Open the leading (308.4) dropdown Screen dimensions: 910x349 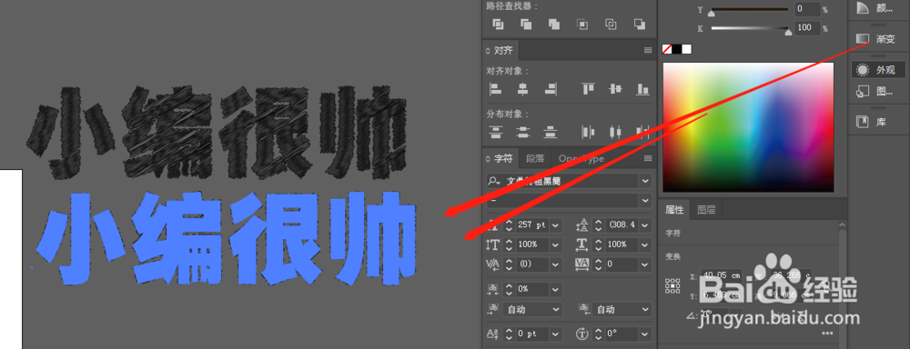point(645,224)
